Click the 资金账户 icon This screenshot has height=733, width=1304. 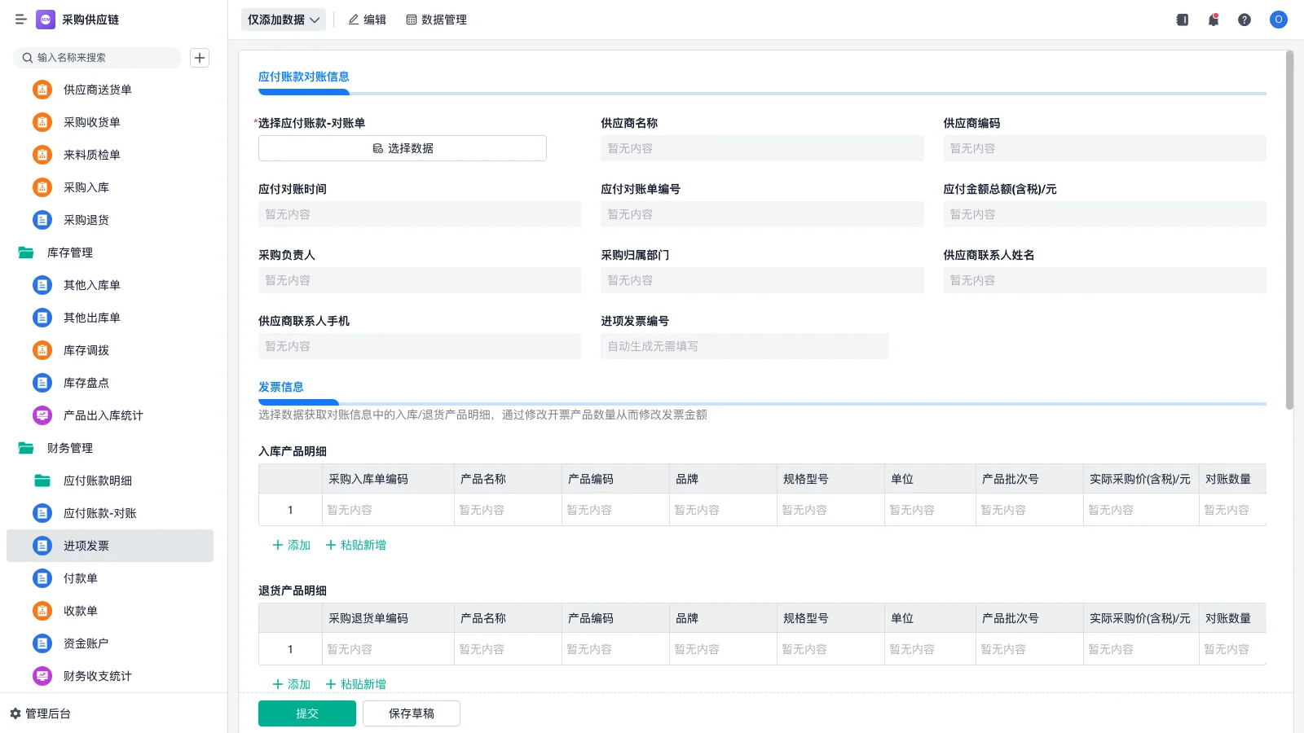click(x=42, y=643)
